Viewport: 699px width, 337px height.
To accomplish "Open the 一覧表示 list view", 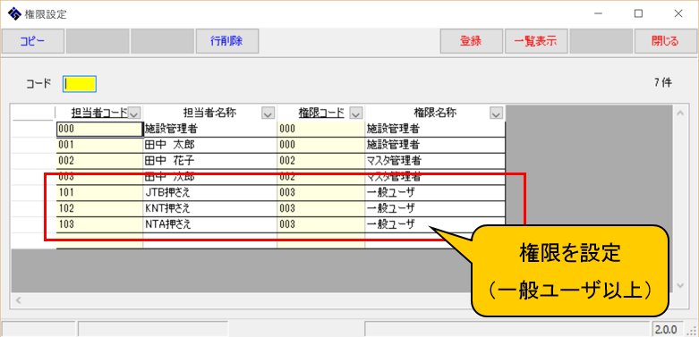I will (x=536, y=41).
